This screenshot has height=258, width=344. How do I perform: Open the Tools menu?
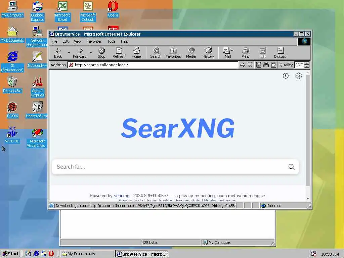112,41
